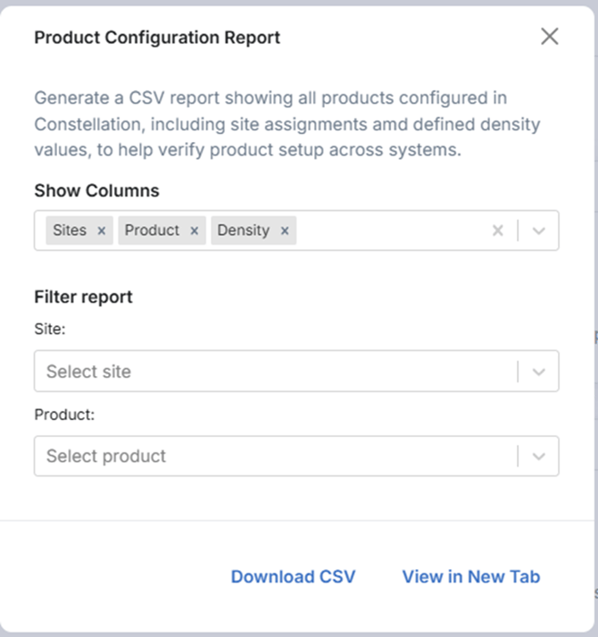
Task: Remove the Density column chip
Action: (x=285, y=230)
